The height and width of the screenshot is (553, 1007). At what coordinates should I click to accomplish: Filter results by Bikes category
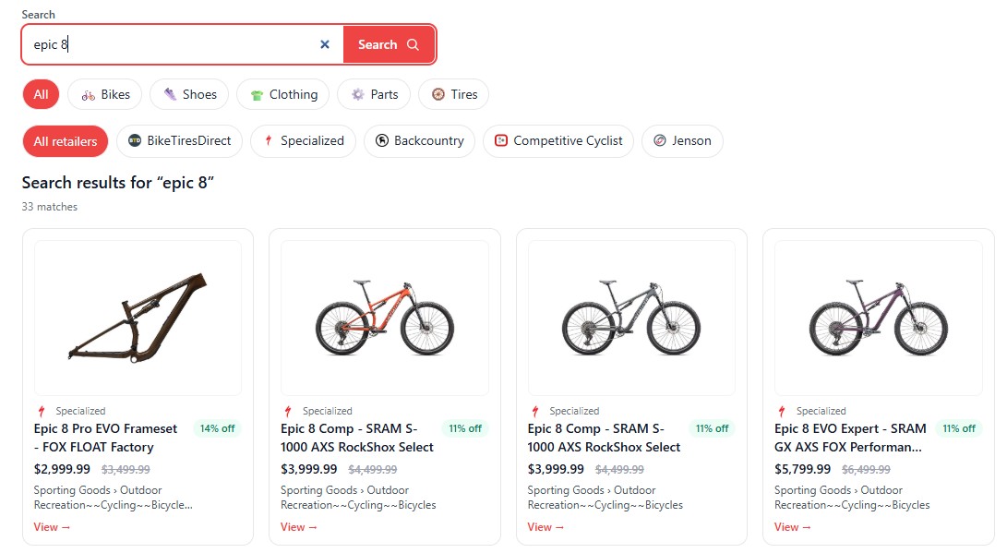(105, 94)
